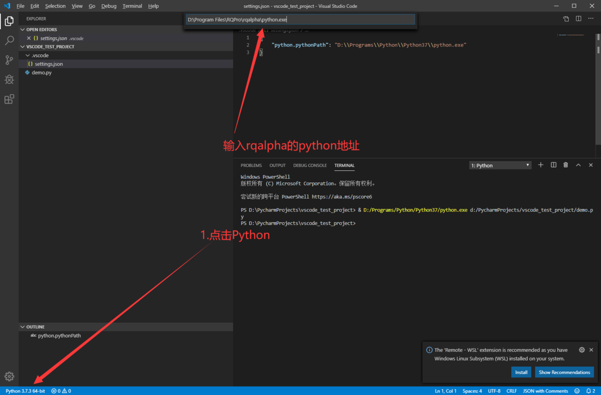The width and height of the screenshot is (601, 395).
Task: Open the terminal selector dropdown '1: Python'
Action: tap(500, 166)
